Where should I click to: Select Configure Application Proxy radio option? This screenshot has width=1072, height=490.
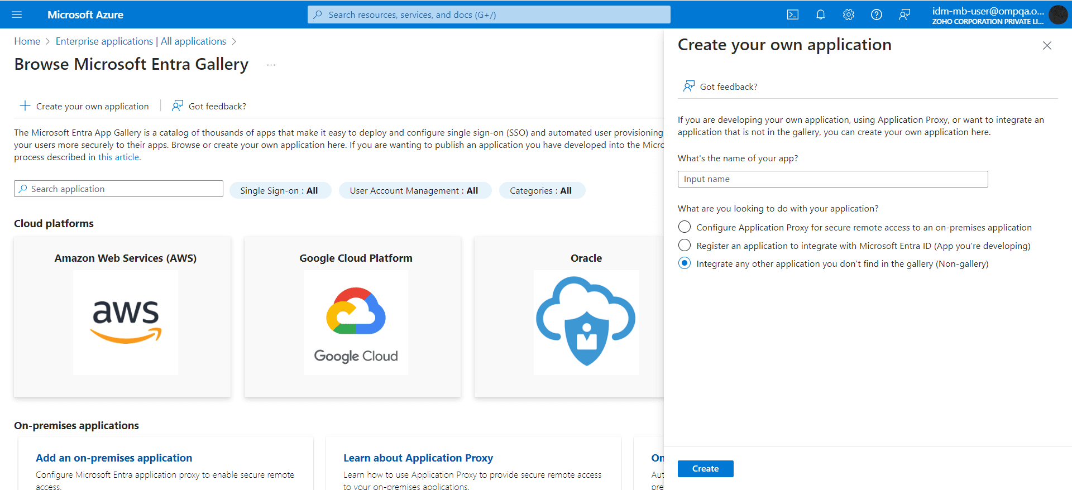(x=685, y=227)
